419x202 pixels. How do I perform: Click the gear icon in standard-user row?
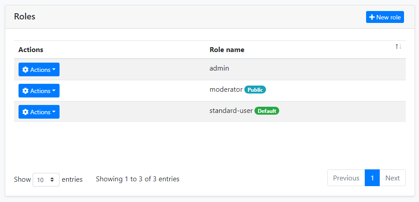[x=26, y=112]
